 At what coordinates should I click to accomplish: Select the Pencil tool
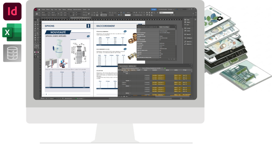(x=38, y=29)
